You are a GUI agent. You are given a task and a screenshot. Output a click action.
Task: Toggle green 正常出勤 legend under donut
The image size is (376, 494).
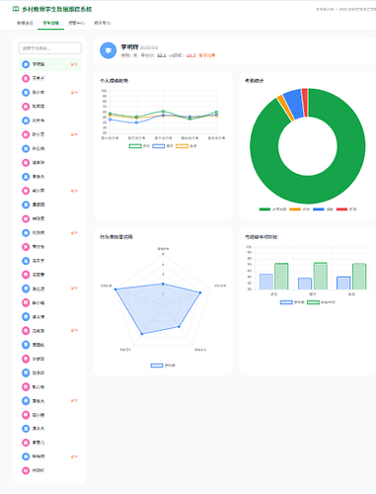click(272, 209)
